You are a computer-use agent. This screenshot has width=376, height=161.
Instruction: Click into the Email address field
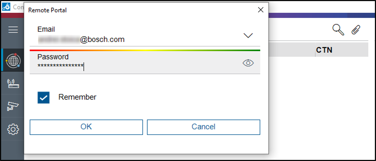coord(134,39)
